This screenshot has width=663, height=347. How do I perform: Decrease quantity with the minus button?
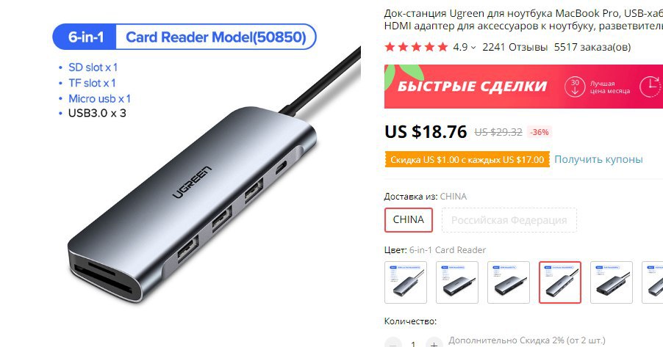pos(393,343)
